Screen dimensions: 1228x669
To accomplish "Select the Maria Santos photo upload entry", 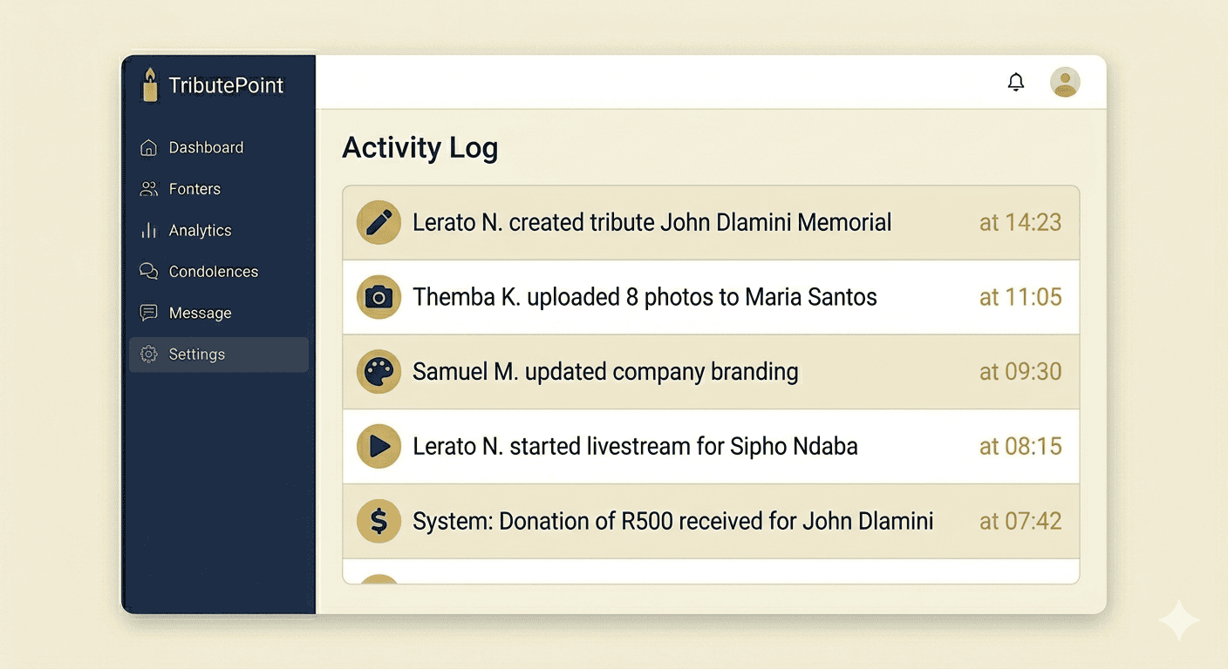I will [x=645, y=297].
